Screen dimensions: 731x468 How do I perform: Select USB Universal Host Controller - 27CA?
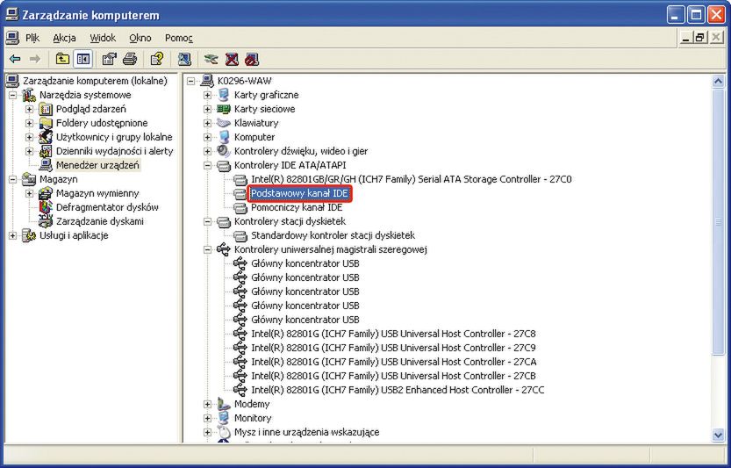[394, 362]
